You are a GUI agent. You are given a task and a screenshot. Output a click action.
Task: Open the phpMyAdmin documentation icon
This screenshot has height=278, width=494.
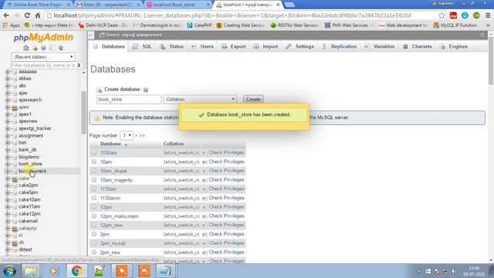click(52, 48)
